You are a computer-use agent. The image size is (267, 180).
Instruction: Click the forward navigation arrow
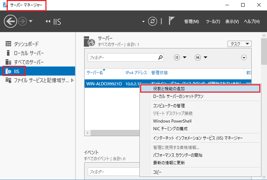click(x=22, y=21)
